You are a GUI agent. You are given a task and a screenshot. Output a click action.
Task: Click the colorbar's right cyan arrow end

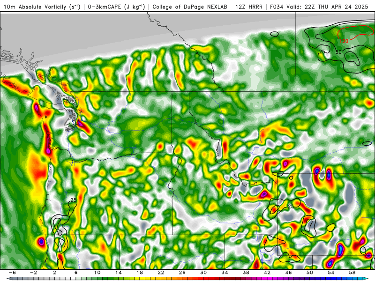366,279
